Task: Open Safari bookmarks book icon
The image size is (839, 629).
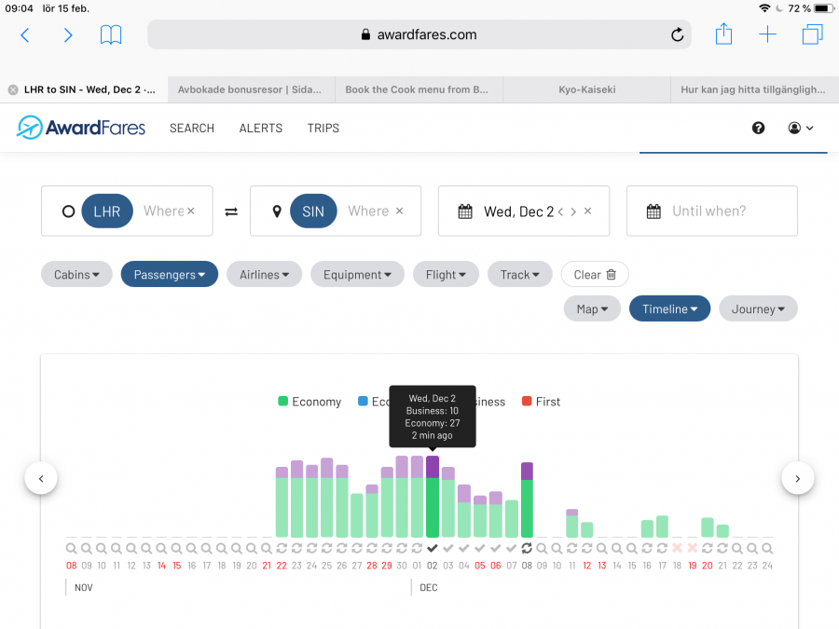Action: (x=111, y=35)
